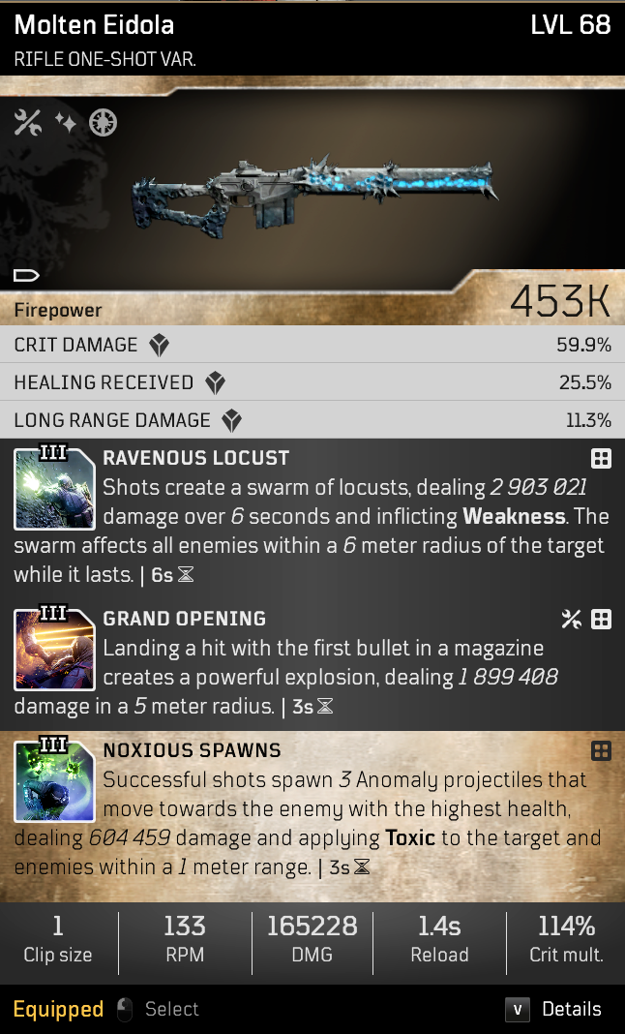
Task: Click the crossed tools icon beside Grand Opening
Action: [x=571, y=620]
